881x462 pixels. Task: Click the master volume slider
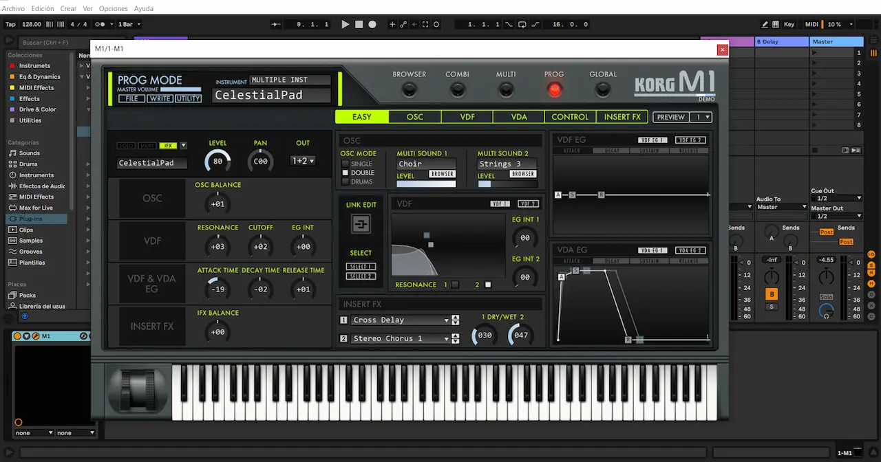point(180,89)
